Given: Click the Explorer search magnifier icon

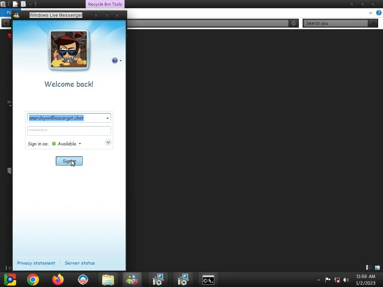Looking at the screenshot, I should 373,23.
